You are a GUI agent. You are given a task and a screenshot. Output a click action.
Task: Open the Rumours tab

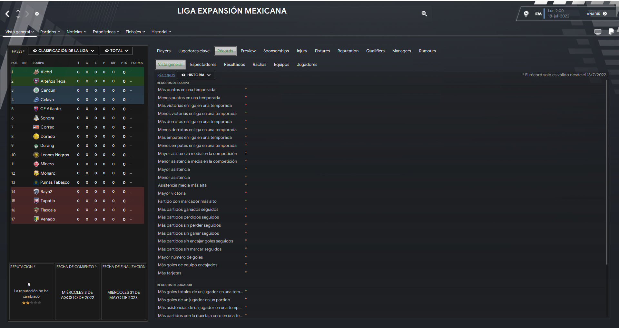(x=427, y=51)
